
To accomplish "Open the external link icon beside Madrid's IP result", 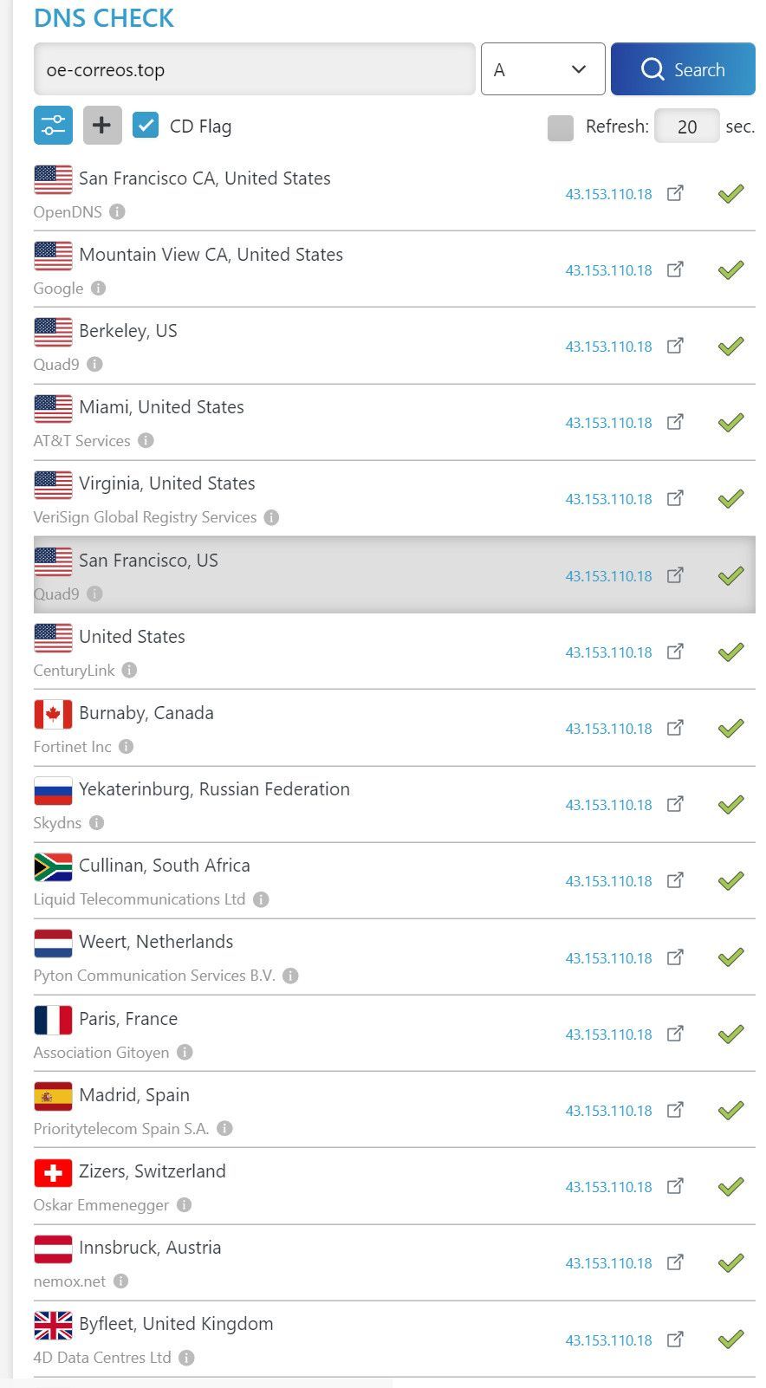I will point(675,1110).
